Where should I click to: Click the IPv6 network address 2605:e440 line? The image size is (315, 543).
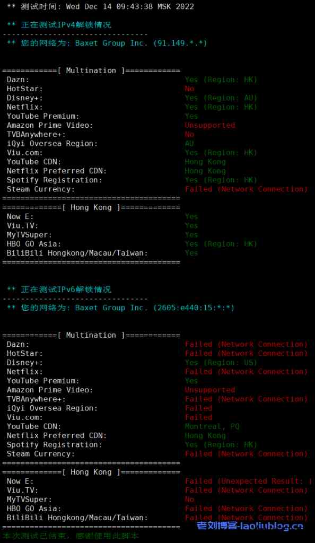click(x=120, y=308)
